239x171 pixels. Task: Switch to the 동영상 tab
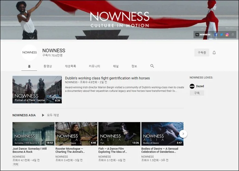48,66
